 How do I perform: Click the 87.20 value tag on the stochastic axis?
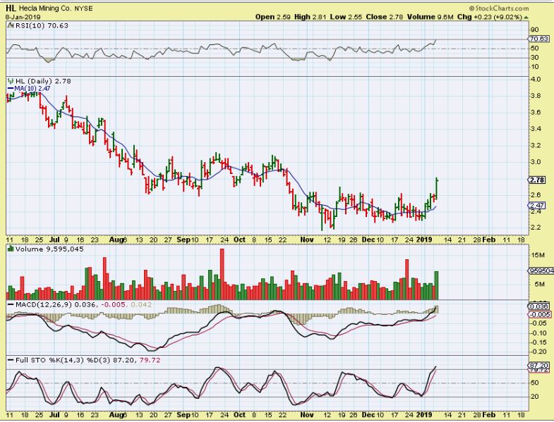point(539,365)
